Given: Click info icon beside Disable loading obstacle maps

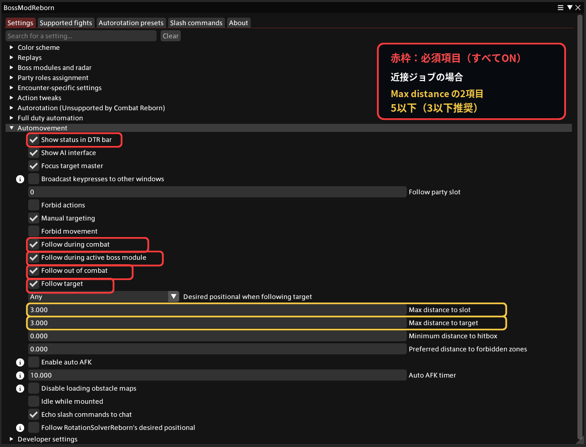Looking at the screenshot, I should pyautogui.click(x=20, y=389).
